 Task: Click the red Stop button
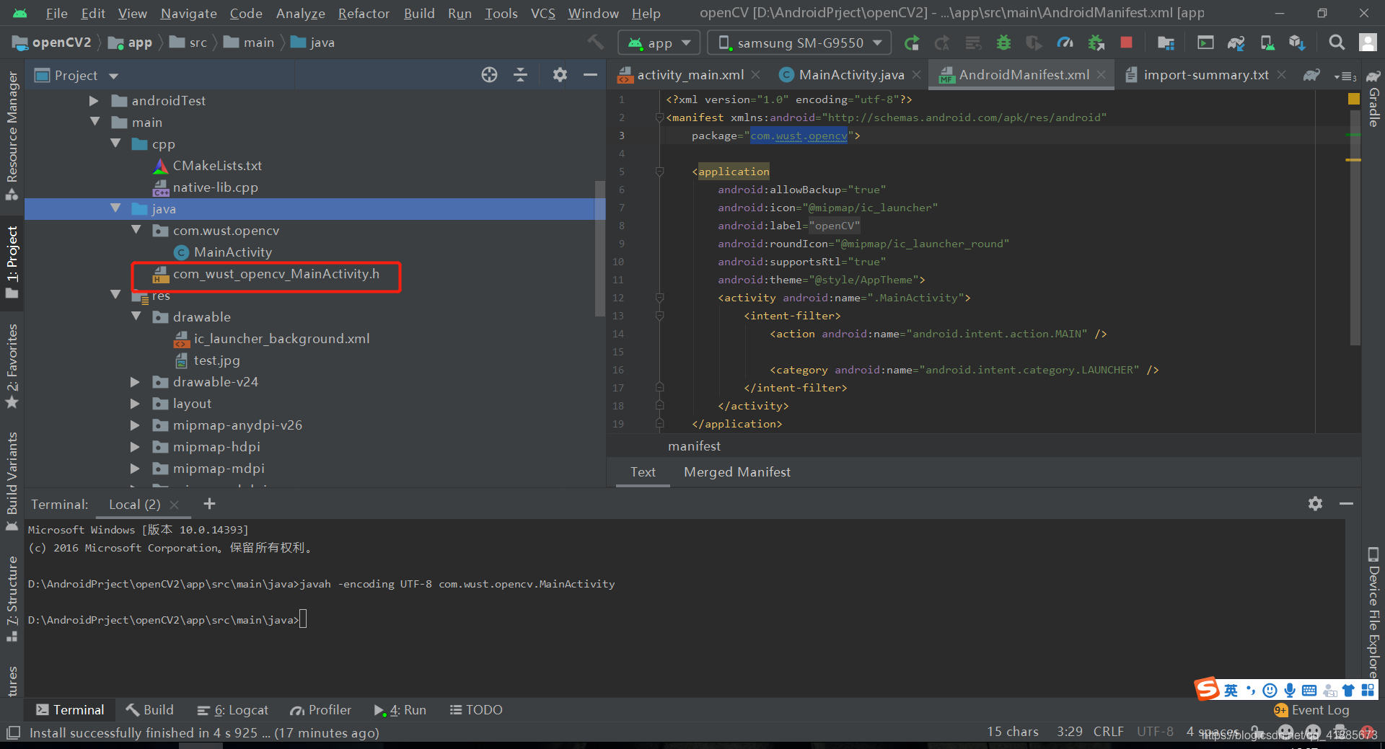pyautogui.click(x=1126, y=43)
